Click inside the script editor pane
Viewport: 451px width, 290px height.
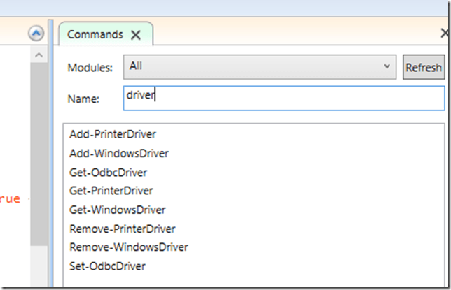click(14, 140)
